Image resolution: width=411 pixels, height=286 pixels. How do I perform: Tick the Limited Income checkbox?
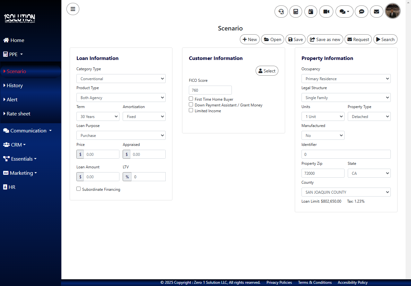(191, 110)
